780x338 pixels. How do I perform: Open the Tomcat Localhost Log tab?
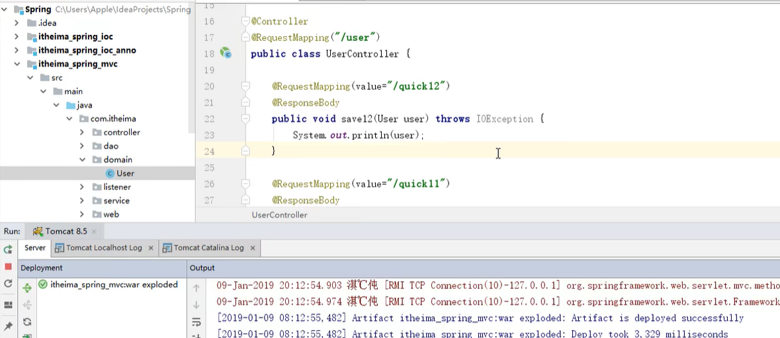pyautogui.click(x=104, y=248)
